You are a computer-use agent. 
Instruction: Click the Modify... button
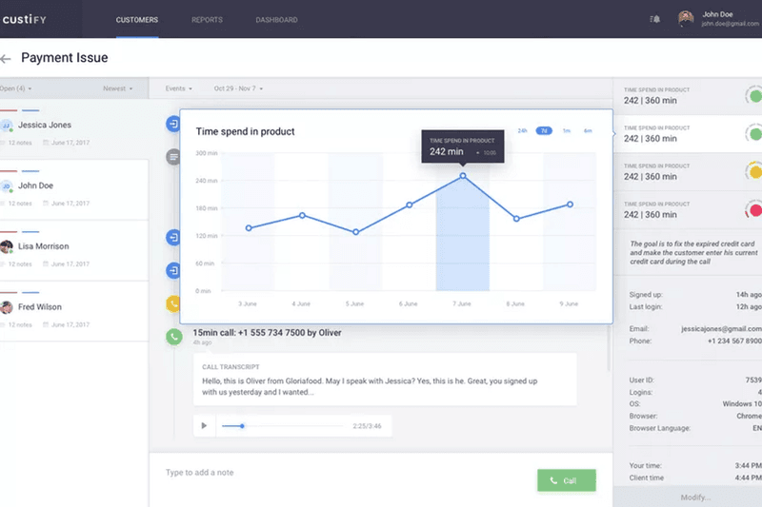[695, 497]
